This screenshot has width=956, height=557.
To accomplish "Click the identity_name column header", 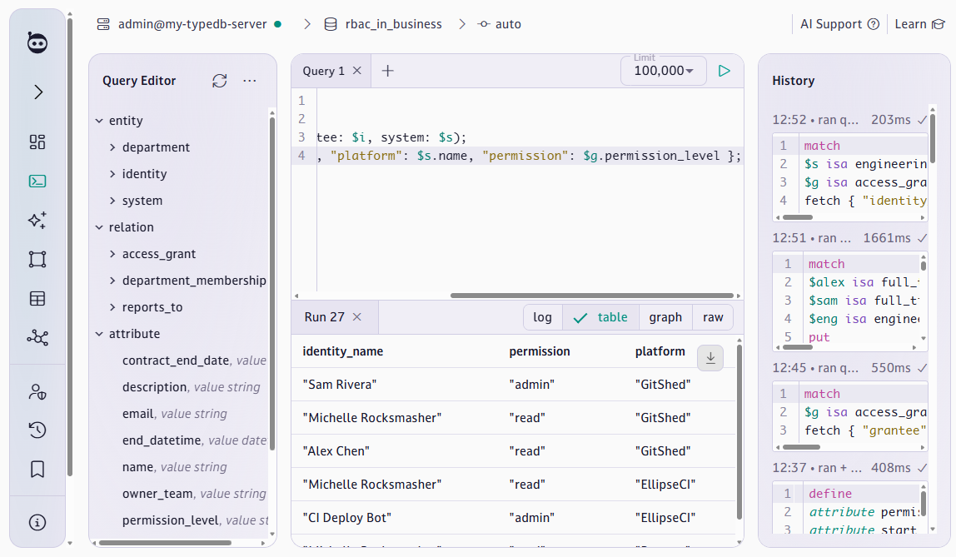I will [342, 351].
